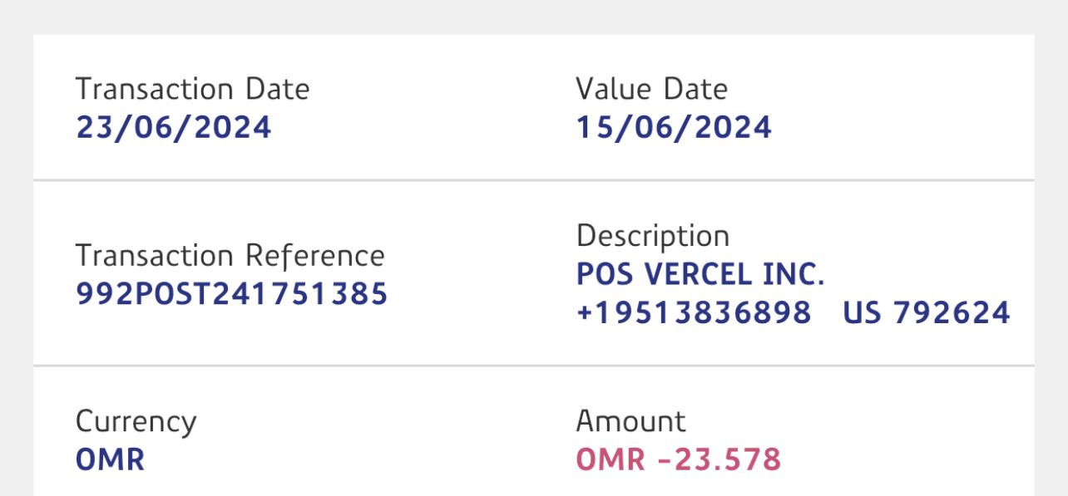Click the Transaction Reference label
The image size is (1068, 496).
(230, 255)
